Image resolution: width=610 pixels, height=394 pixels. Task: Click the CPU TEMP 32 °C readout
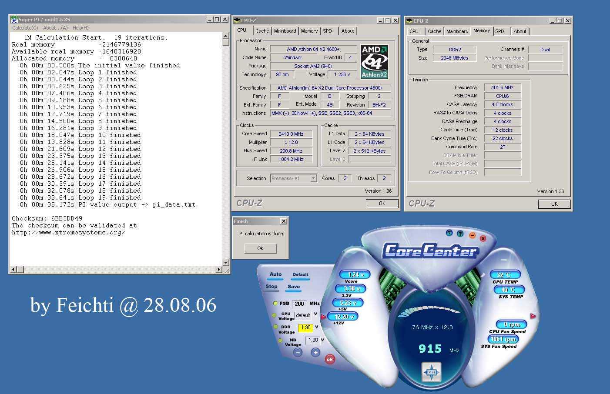tap(505, 275)
